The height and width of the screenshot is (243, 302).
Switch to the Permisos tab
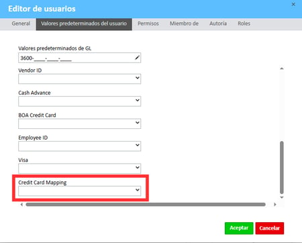tap(148, 23)
